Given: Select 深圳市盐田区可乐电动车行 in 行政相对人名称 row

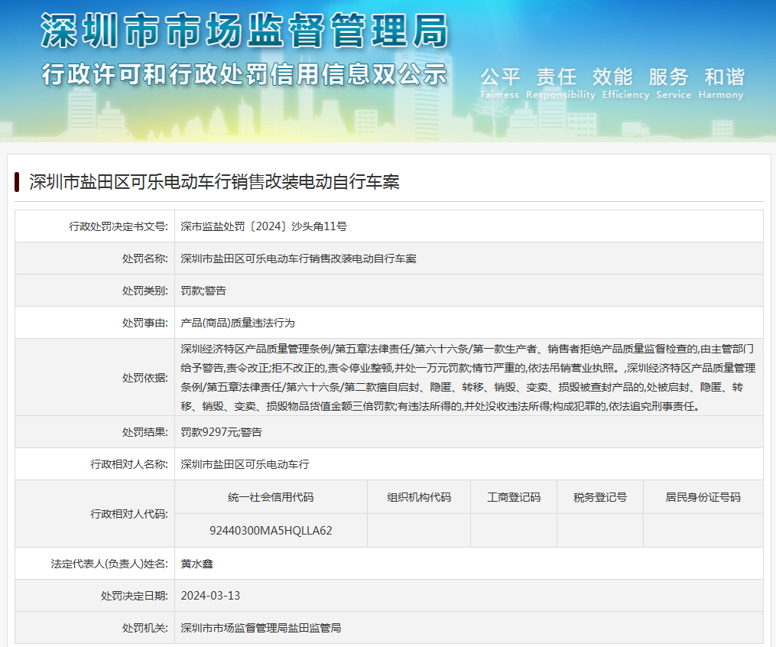Looking at the screenshot, I should (x=245, y=464).
